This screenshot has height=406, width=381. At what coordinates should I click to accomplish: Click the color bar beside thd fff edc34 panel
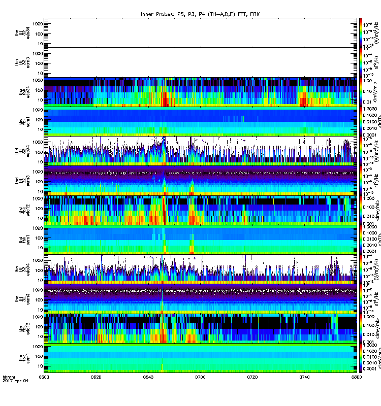coord(361,151)
